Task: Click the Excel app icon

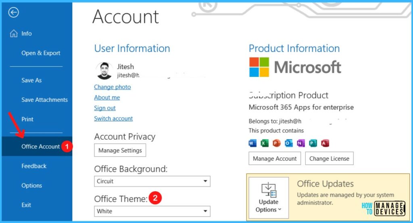Action: pos(265,143)
